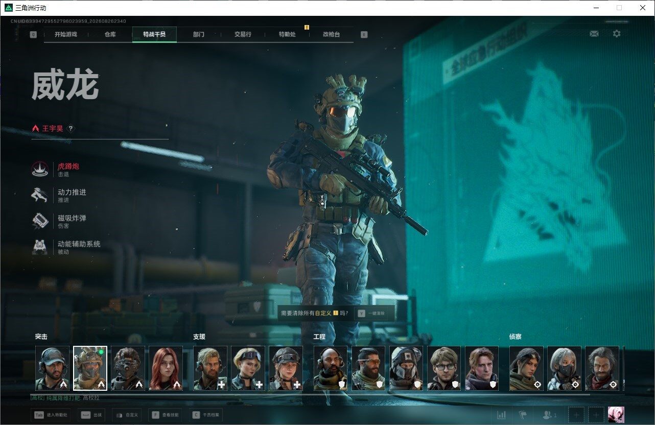Click the Q key hint before 开始游戏

[33, 35]
